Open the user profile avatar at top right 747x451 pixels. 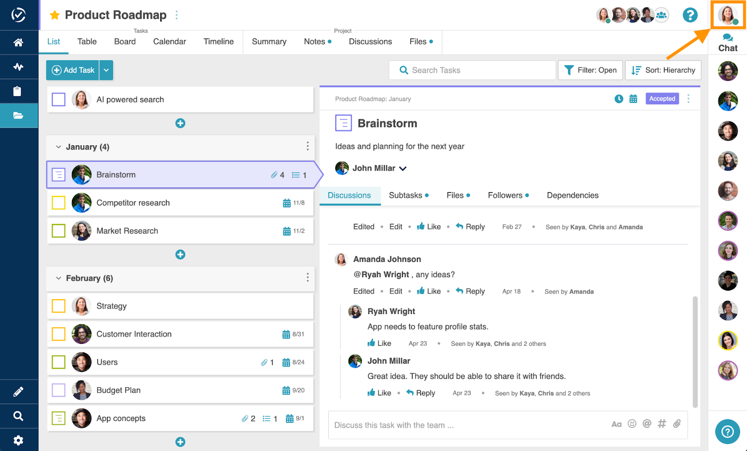click(x=728, y=15)
